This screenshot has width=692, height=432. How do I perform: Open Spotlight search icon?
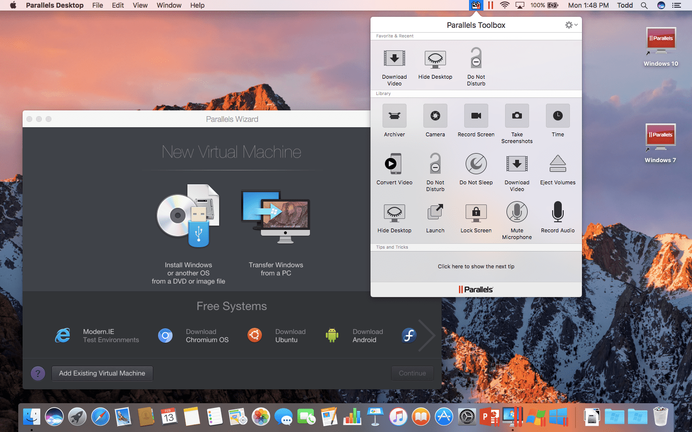644,5
